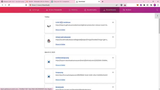This screenshot has height=90, width=160.
Task: Open the image.png file link
Action: [x=59, y=72]
